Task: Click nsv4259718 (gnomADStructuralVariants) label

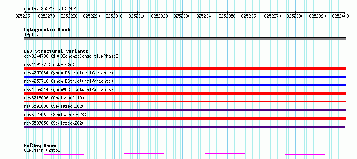Action: tap(69, 81)
